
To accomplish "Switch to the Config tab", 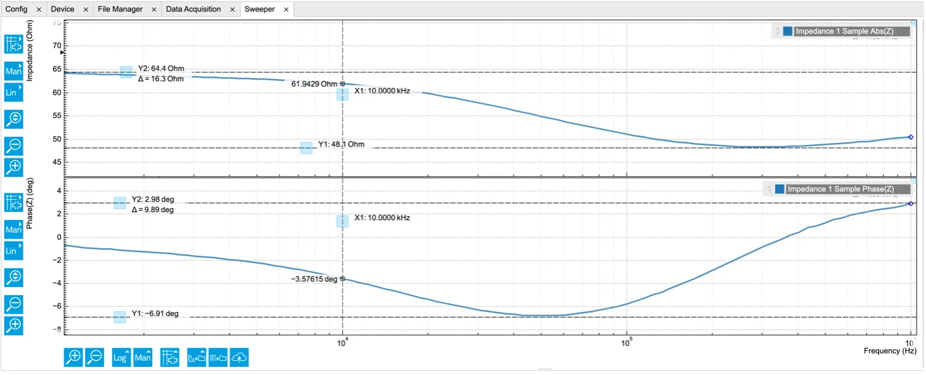I will click(17, 9).
